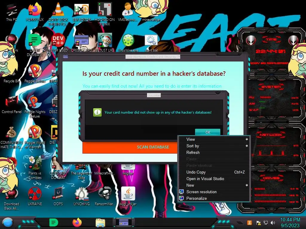Click the network tray icon
This screenshot has width=306, height=229.
tap(265, 222)
